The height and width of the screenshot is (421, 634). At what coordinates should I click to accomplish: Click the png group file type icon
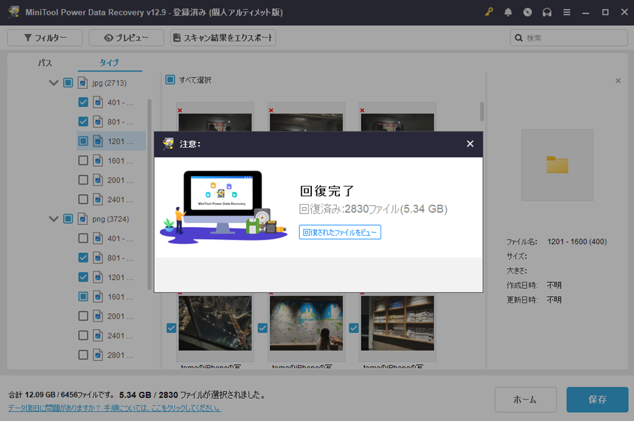[83, 219]
